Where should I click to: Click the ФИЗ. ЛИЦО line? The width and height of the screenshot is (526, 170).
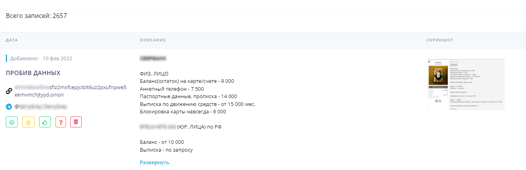point(153,73)
